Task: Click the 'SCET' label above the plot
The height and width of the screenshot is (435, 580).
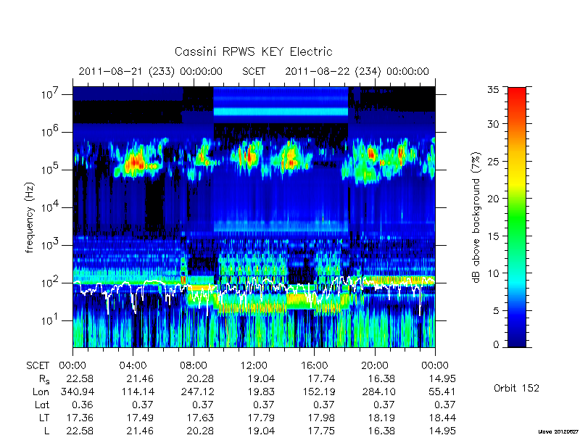Action: pos(254,71)
